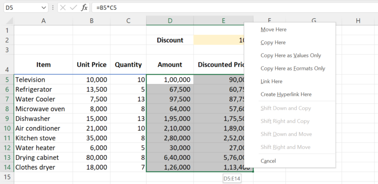Click the Air conditioner cell
The width and height of the screenshot is (378, 184).
43,128
